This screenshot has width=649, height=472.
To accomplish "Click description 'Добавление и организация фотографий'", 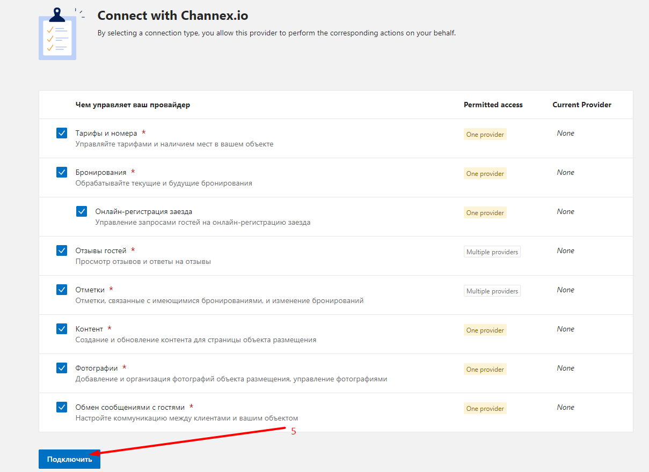I will pos(231,379).
